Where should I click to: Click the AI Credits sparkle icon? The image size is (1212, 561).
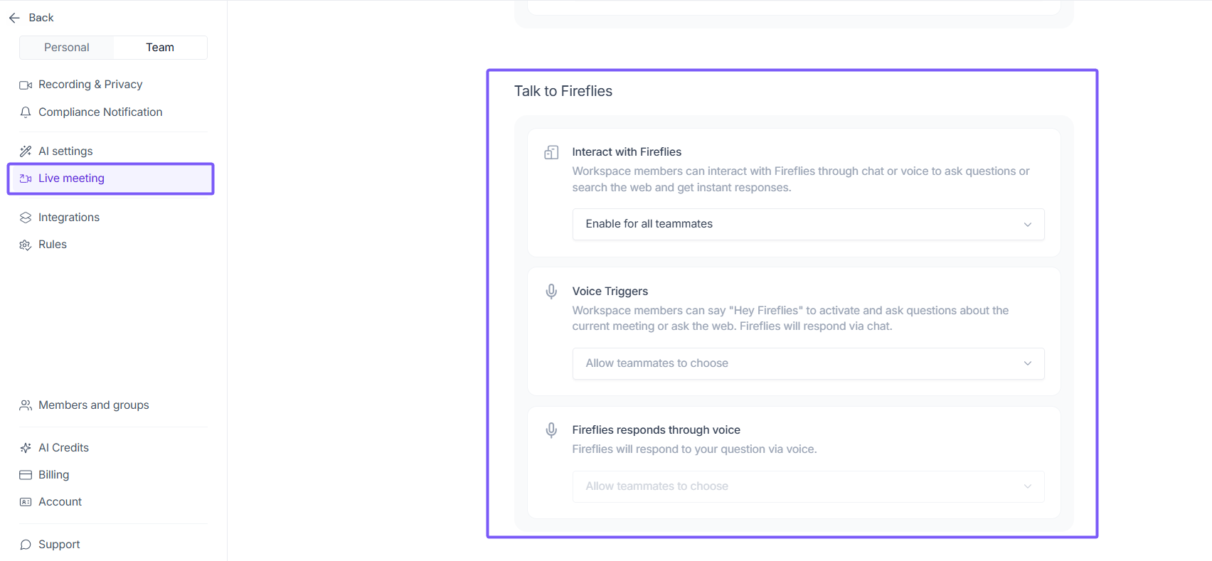26,448
